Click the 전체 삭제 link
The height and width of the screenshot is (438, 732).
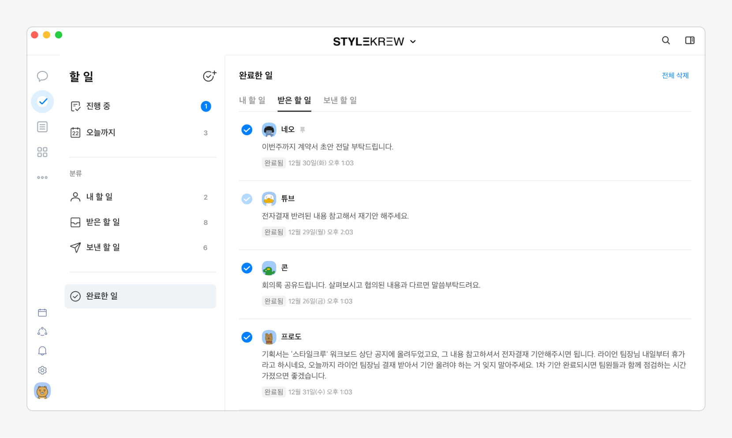675,76
